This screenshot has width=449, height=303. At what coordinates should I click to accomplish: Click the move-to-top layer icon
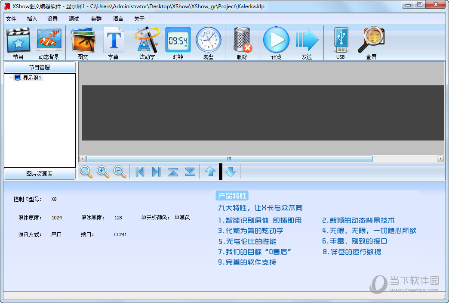point(173,172)
